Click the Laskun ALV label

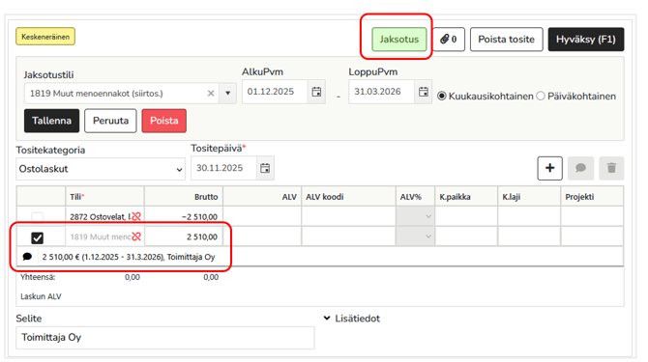click(x=41, y=296)
